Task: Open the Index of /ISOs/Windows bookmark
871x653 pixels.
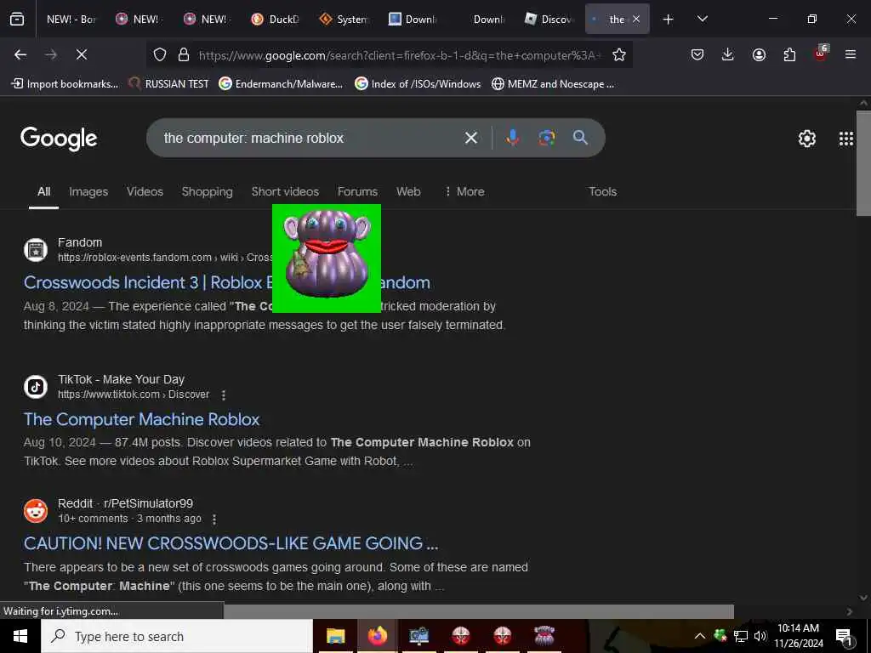Action: click(x=418, y=84)
